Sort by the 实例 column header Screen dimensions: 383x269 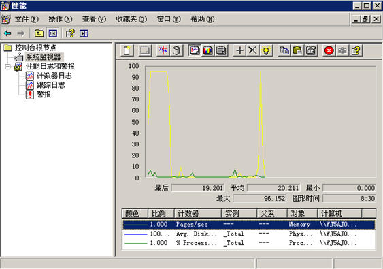click(x=239, y=213)
